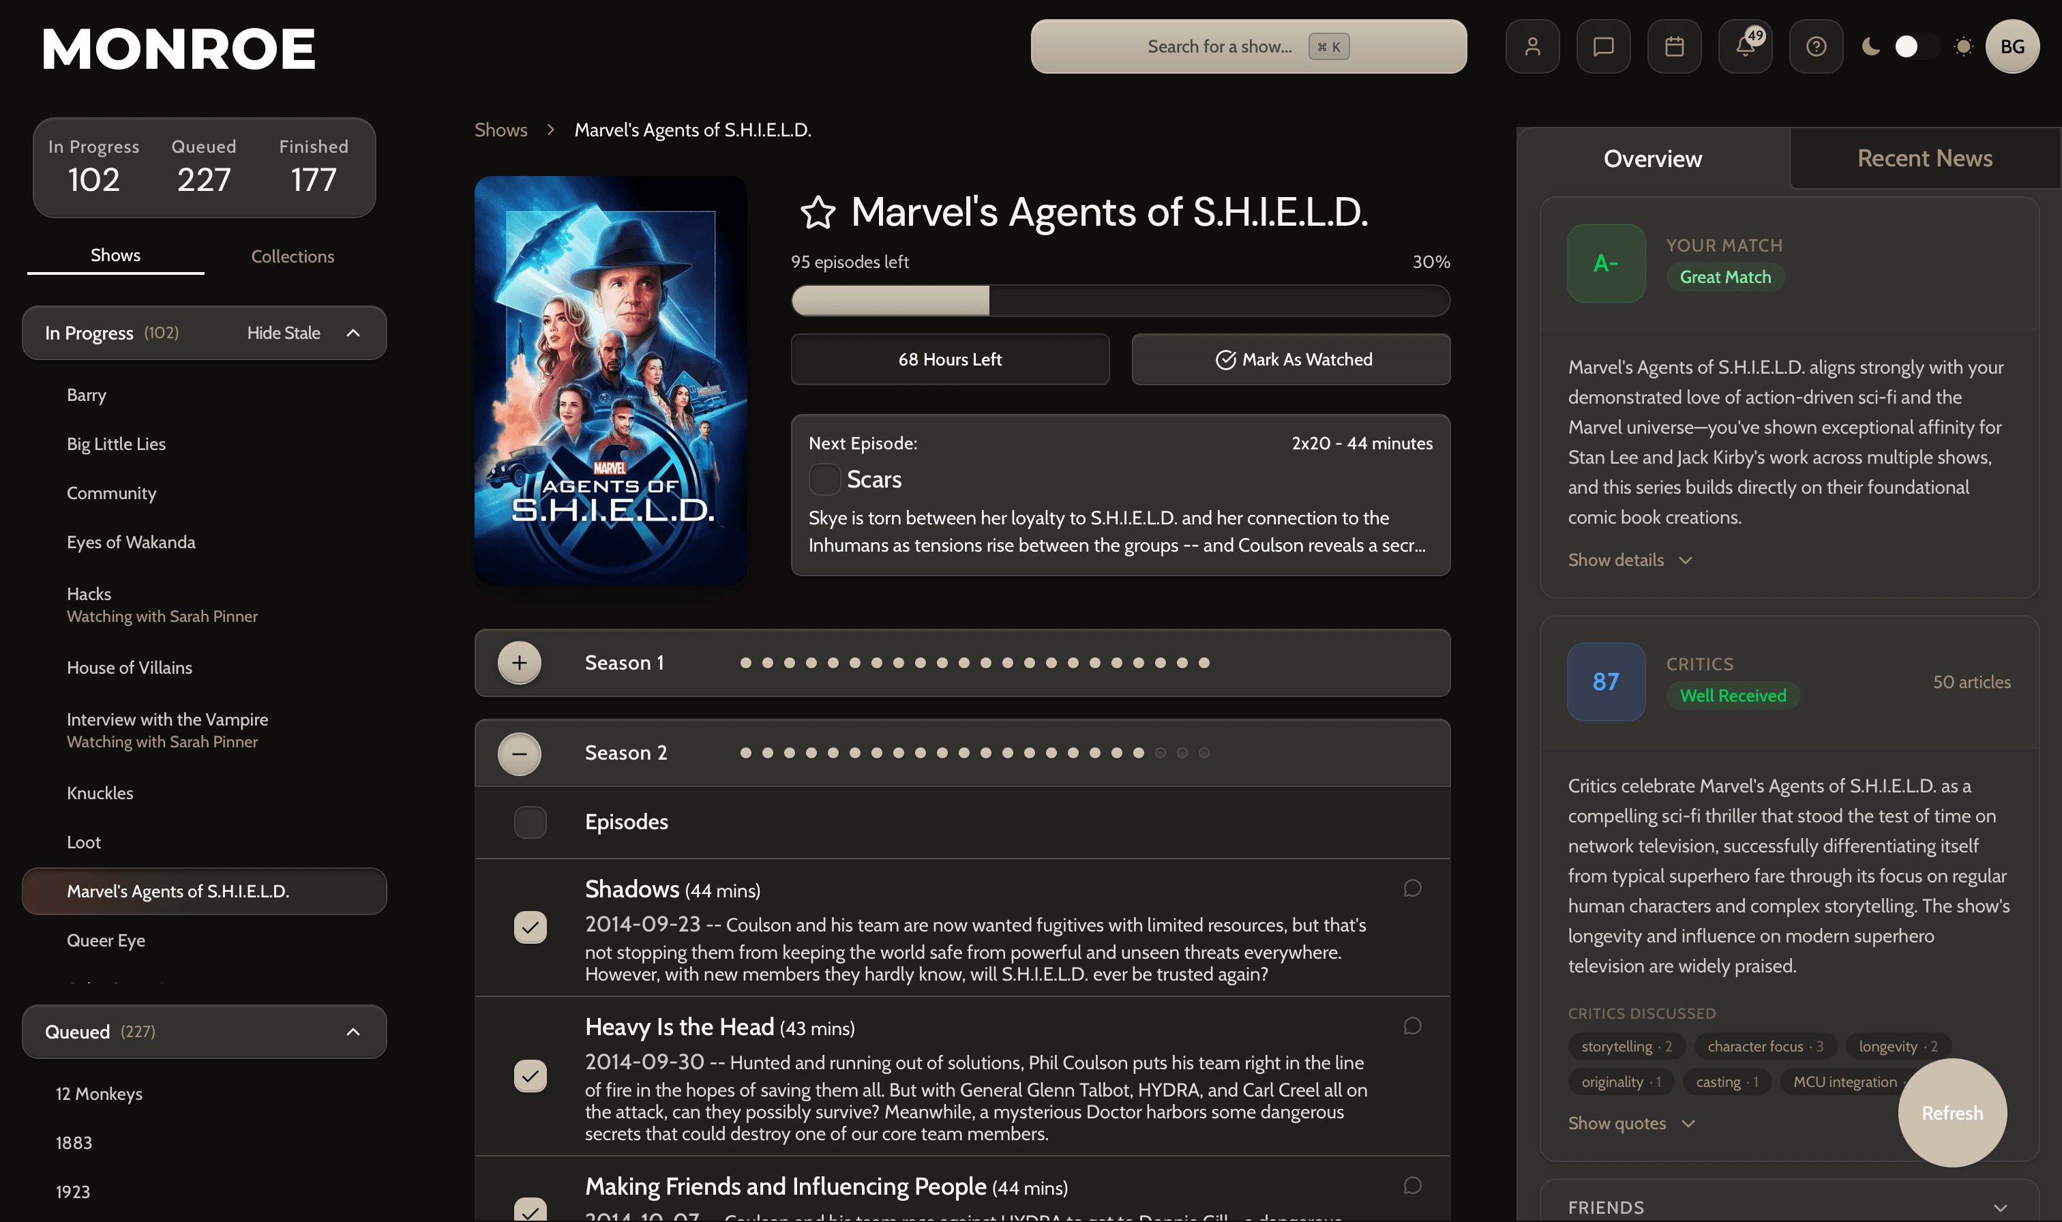This screenshot has width=2062, height=1222.
Task: Expand Show quotes in Critics card
Action: click(x=1632, y=1123)
